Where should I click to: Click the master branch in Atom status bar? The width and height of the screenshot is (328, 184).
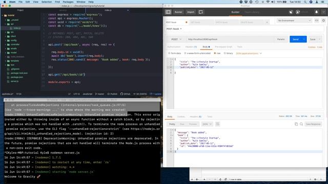(99, 94)
